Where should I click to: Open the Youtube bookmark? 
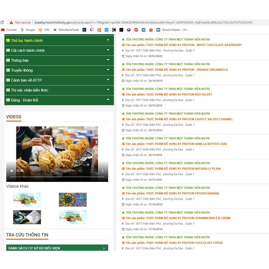9,30
